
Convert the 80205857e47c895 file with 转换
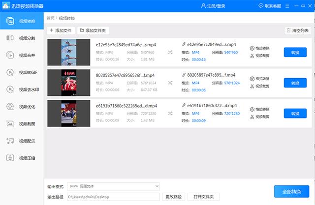coord(295,83)
